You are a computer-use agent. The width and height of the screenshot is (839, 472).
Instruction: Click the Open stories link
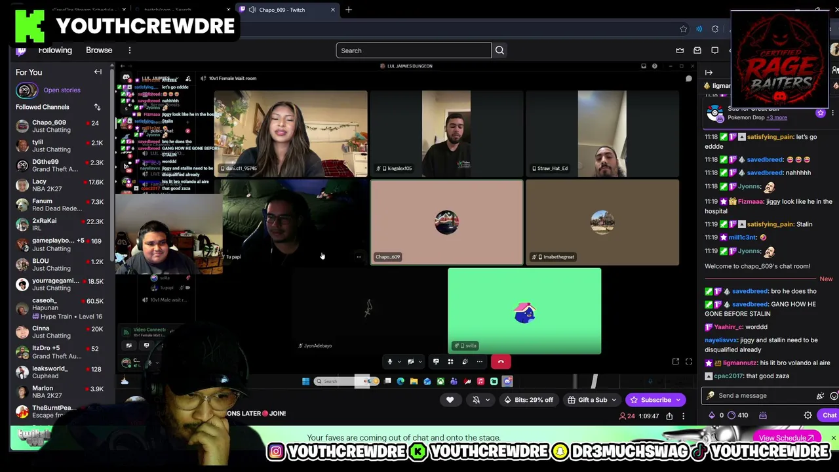tap(62, 90)
